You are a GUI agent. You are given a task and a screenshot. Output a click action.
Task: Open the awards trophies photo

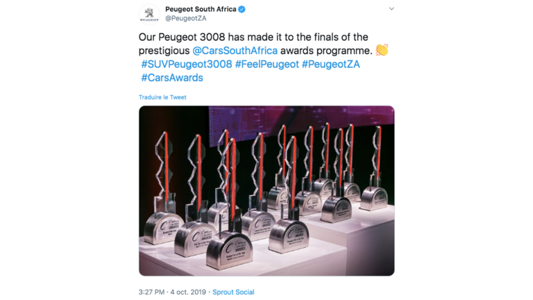click(266, 190)
